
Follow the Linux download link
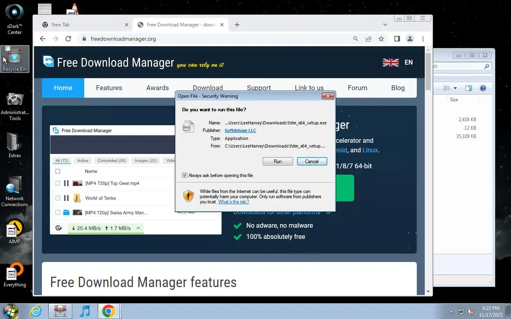coord(370,150)
